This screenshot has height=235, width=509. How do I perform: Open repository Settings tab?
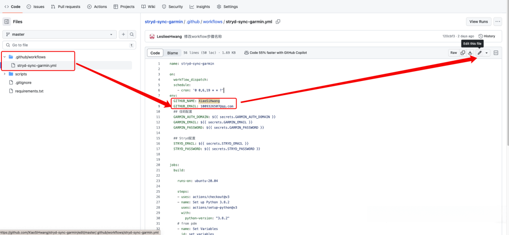click(227, 7)
